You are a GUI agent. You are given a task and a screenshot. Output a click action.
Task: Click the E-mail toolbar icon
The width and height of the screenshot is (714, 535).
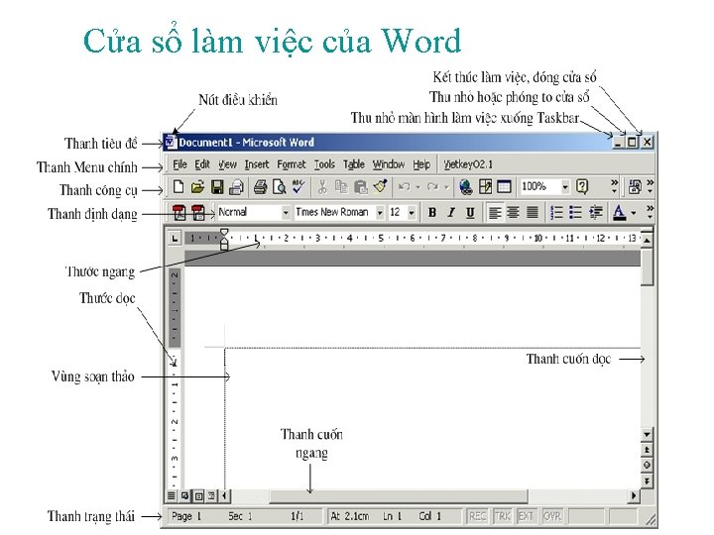click(x=236, y=187)
